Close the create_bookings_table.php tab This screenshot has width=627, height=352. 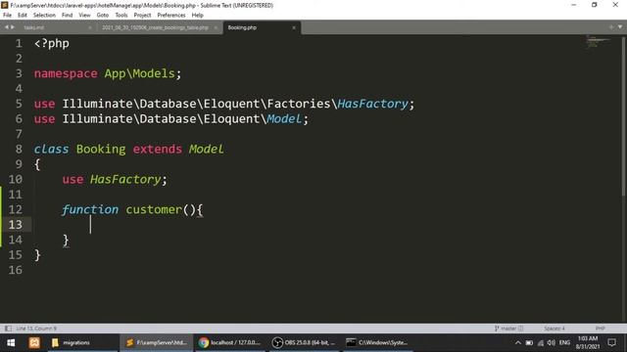(216, 27)
